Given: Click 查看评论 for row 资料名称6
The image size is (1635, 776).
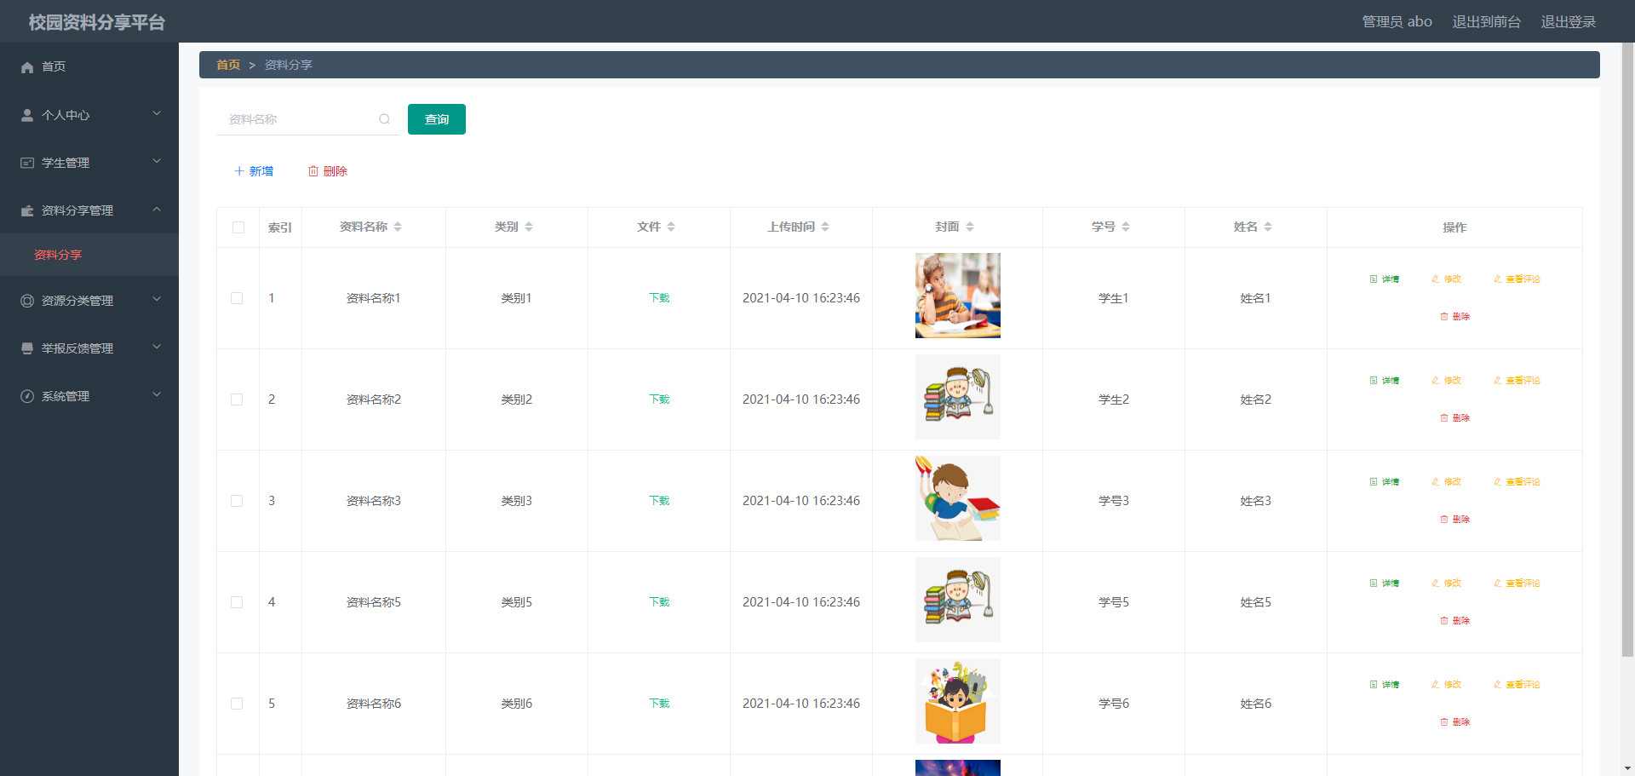Looking at the screenshot, I should (x=1517, y=685).
